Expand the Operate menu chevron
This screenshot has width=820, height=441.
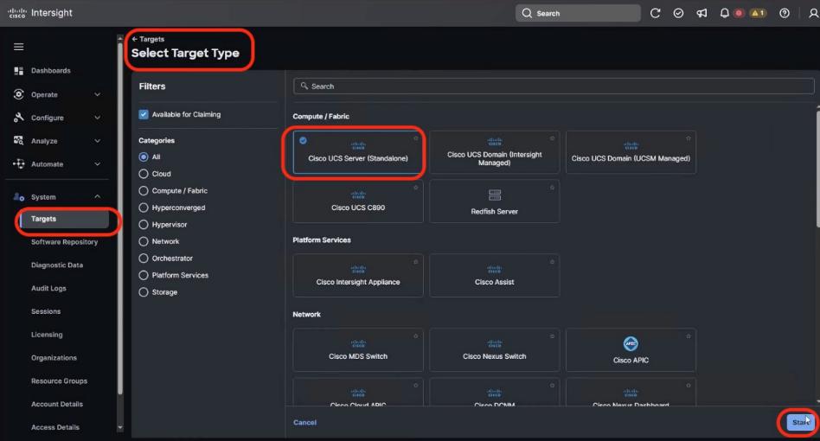click(97, 94)
